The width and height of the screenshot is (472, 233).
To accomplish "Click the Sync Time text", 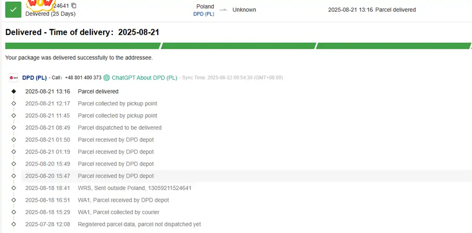I will tap(231, 78).
